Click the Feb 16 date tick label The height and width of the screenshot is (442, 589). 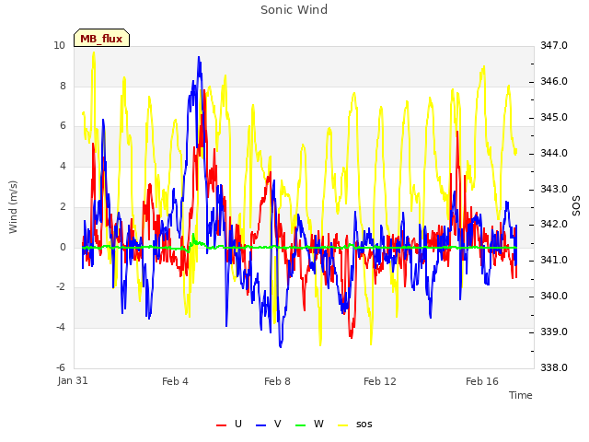pyautogui.click(x=482, y=381)
